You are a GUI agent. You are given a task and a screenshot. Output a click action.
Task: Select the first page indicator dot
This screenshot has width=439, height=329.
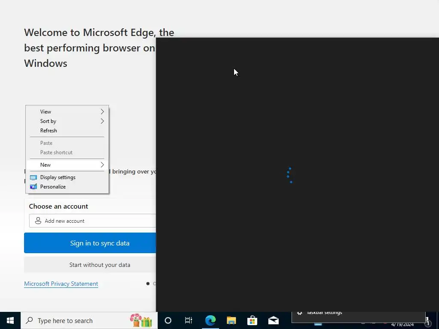point(148,284)
